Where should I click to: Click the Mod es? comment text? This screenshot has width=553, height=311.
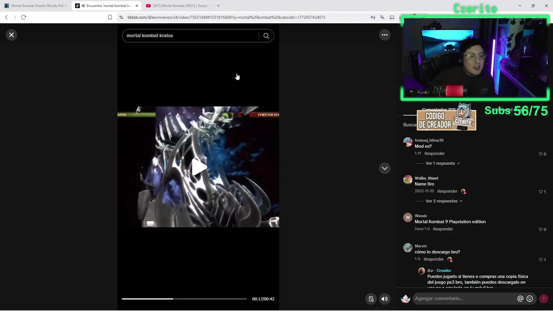pyautogui.click(x=423, y=146)
